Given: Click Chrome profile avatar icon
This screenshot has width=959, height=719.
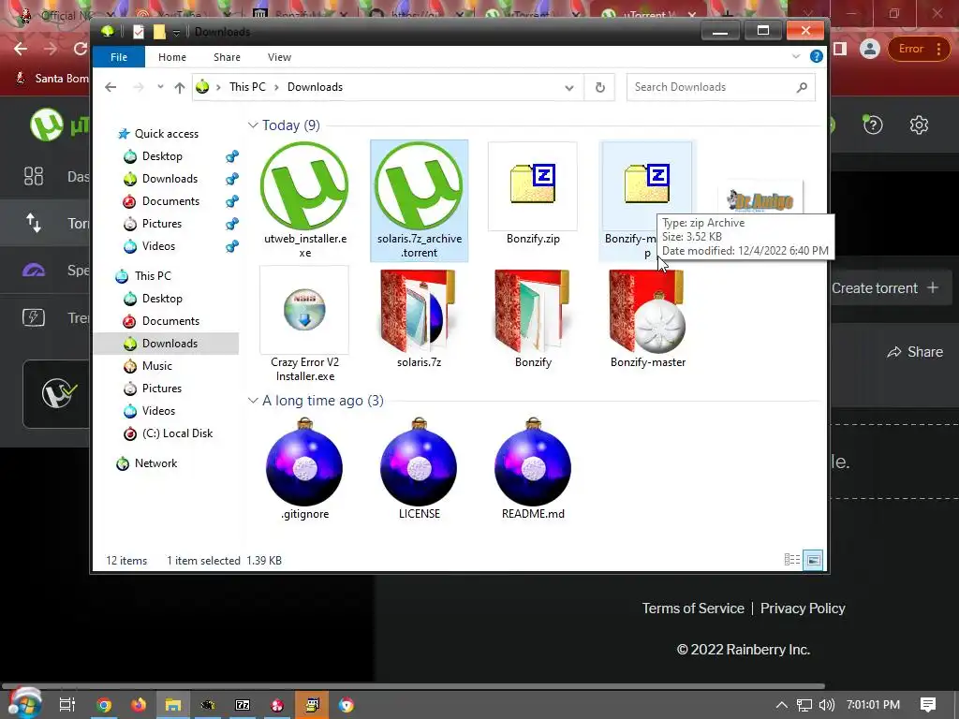Looking at the screenshot, I should (869, 49).
